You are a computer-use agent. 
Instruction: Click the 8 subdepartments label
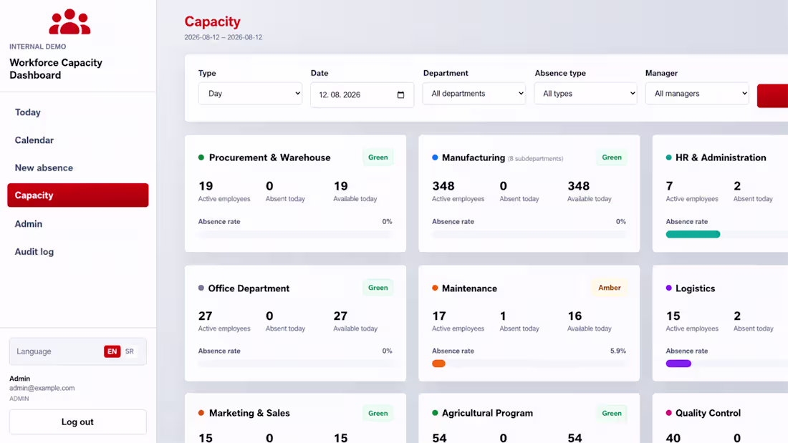535,159
